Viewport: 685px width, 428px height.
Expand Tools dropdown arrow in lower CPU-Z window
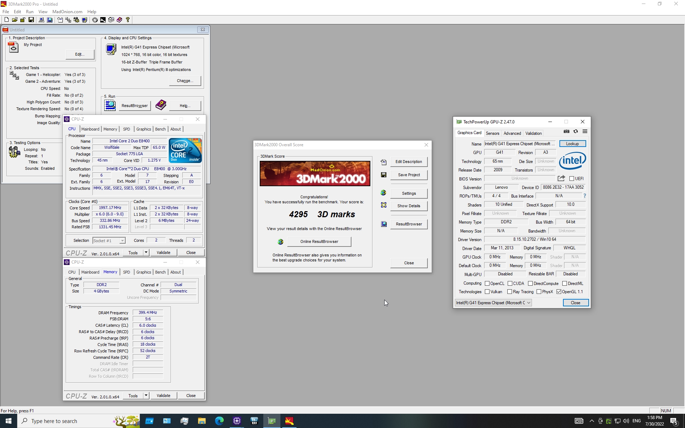(x=146, y=396)
